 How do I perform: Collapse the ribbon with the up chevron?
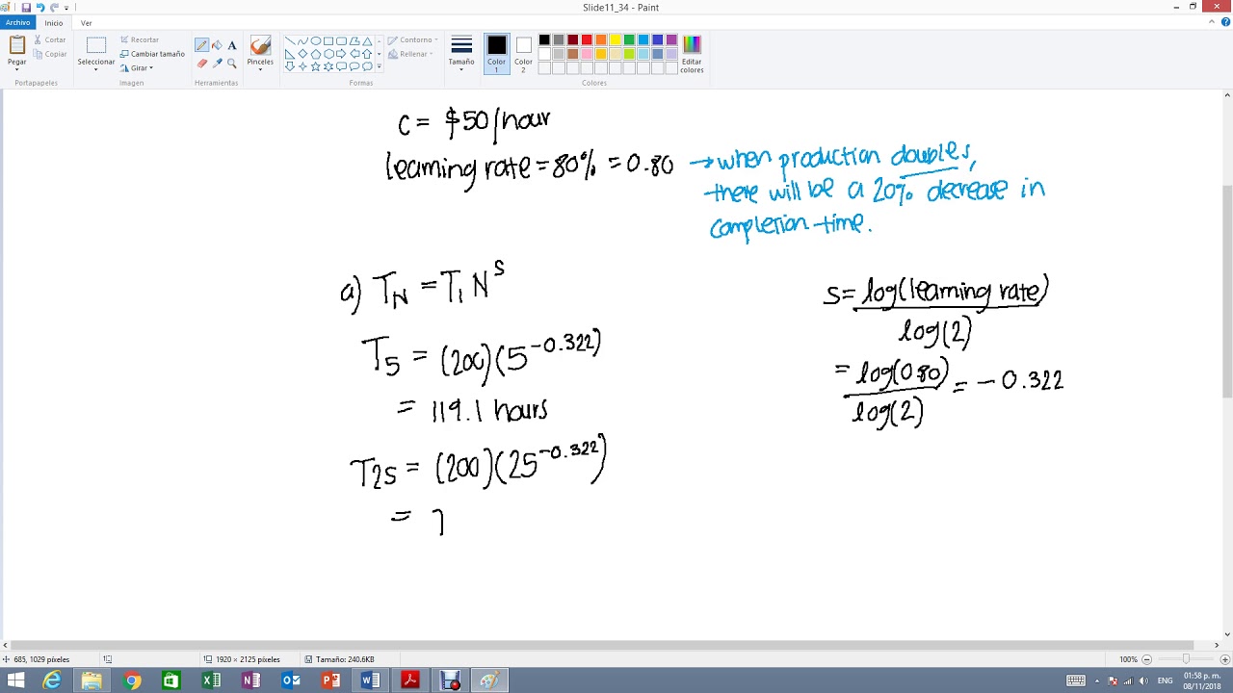coord(1213,22)
